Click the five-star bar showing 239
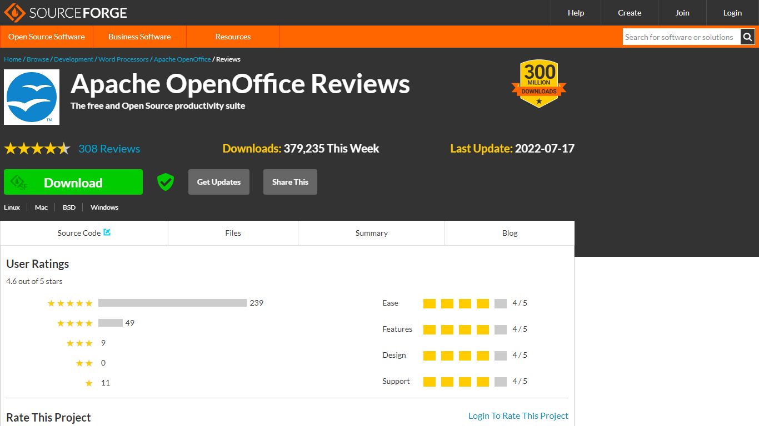 click(172, 303)
